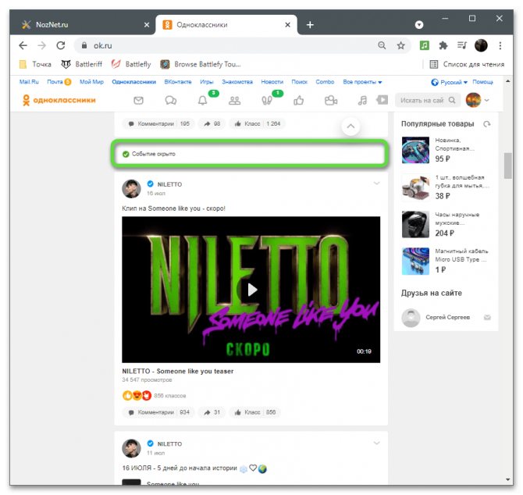
Task: Open Chrome profile avatar
Action: coord(481,45)
